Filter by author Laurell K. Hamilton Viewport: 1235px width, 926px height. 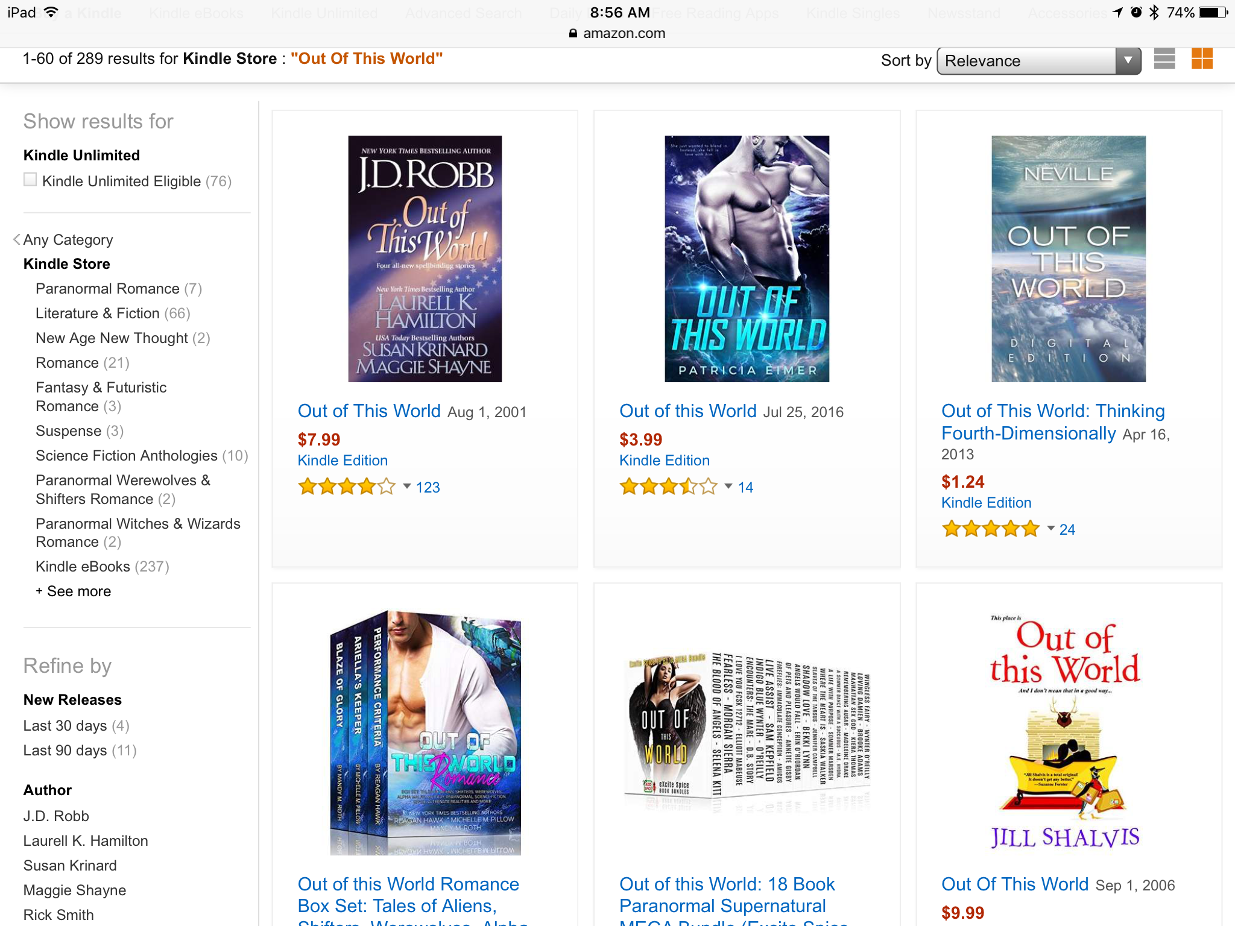[86, 841]
